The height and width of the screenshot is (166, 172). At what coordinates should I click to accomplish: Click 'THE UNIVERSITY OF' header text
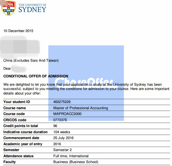(32, 5)
